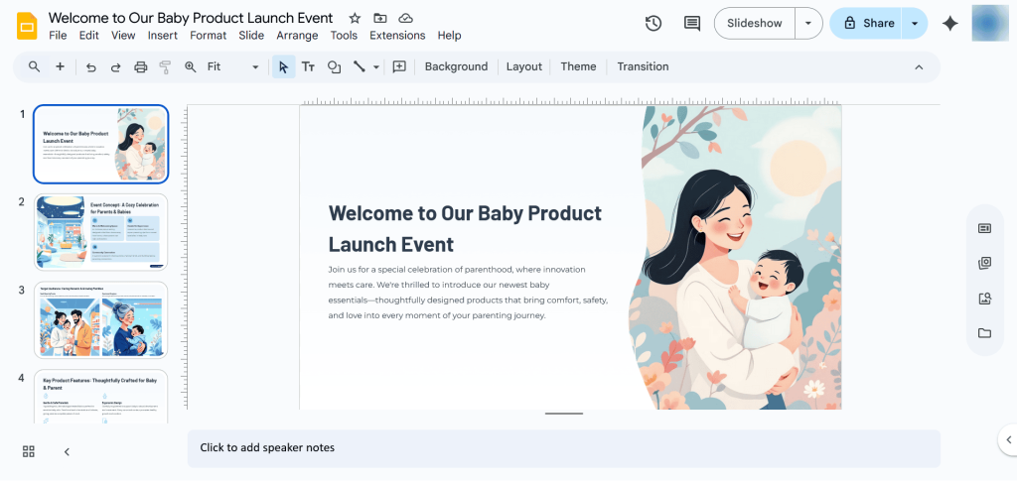Star this presentation
The height and width of the screenshot is (481, 1017).
(x=356, y=19)
